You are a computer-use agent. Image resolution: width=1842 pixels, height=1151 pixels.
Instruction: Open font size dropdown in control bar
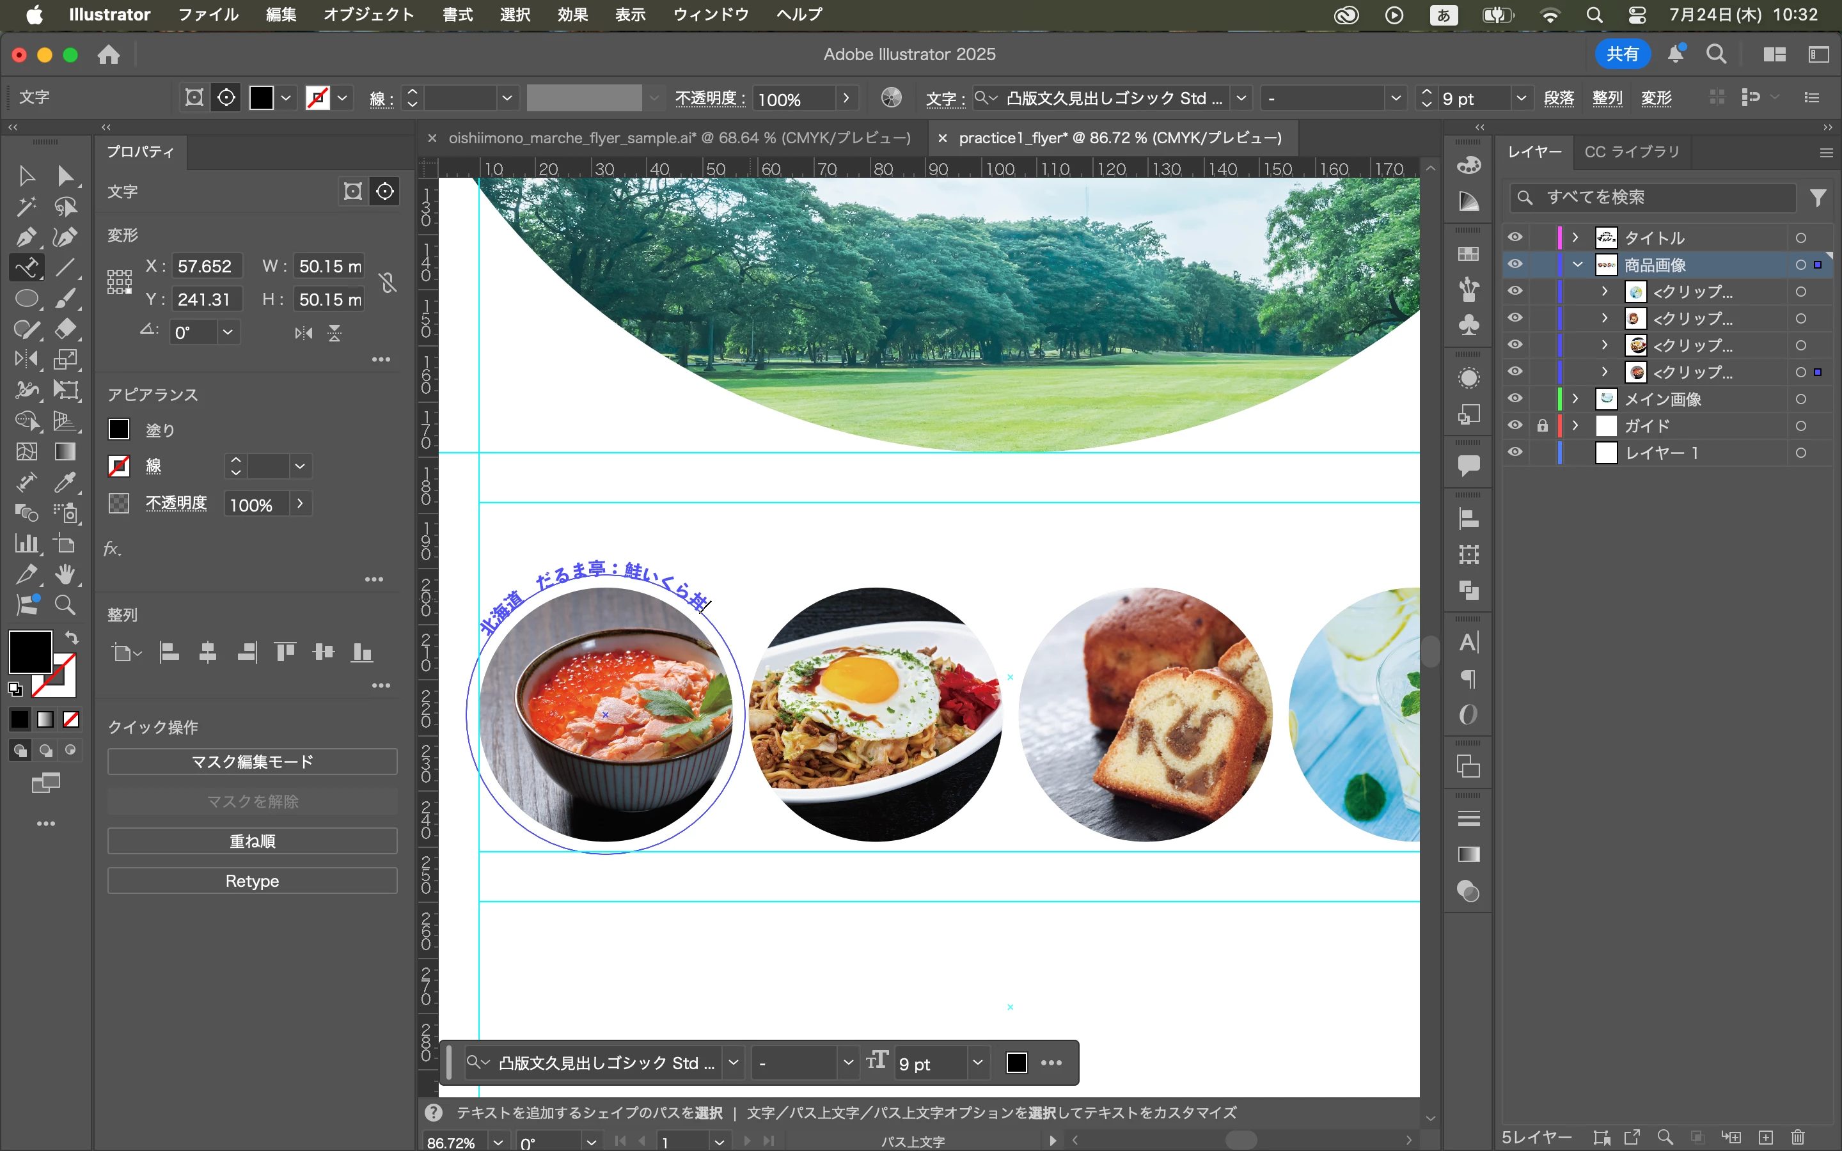tap(1521, 98)
